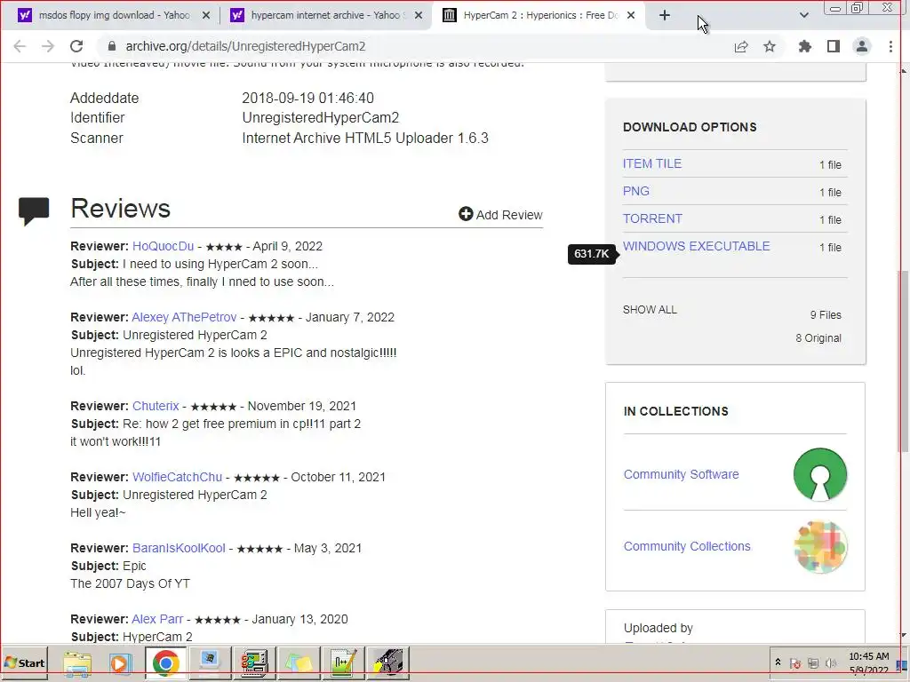Switch to hypercam internet archive Yahoo tab

[x=325, y=16]
